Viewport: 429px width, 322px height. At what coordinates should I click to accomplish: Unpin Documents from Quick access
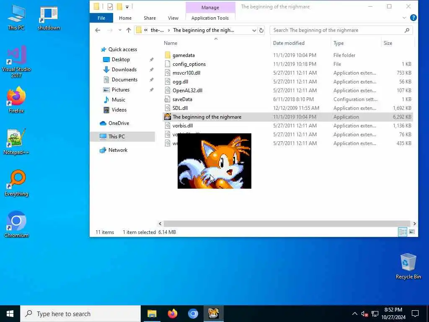151,80
